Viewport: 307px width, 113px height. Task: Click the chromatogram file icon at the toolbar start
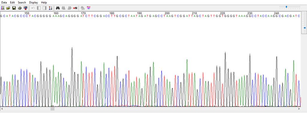tap(3, 8)
